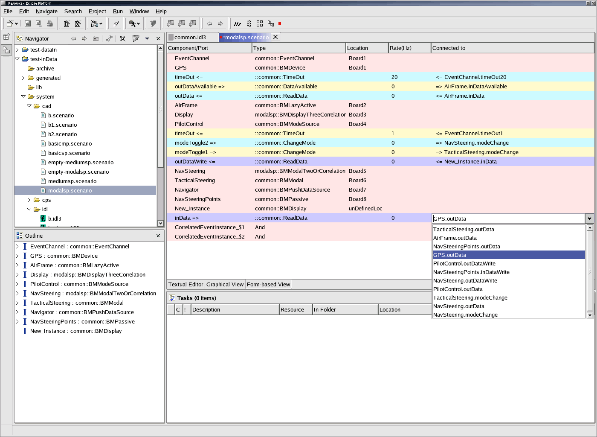Expand the cps folder in Navigator
597x437 pixels.
pos(29,200)
